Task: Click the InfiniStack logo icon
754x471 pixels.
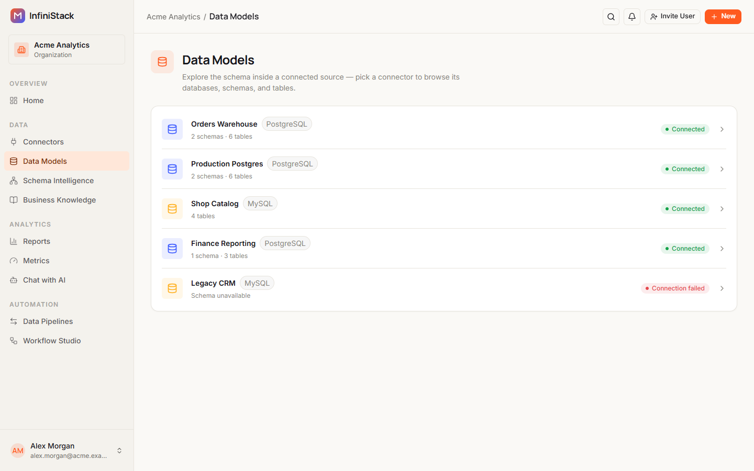Action: tap(18, 16)
